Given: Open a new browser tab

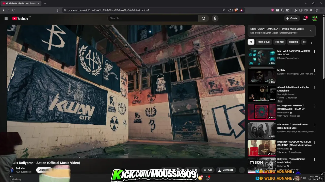Looking at the screenshot, I should pyautogui.click(x=45, y=3).
